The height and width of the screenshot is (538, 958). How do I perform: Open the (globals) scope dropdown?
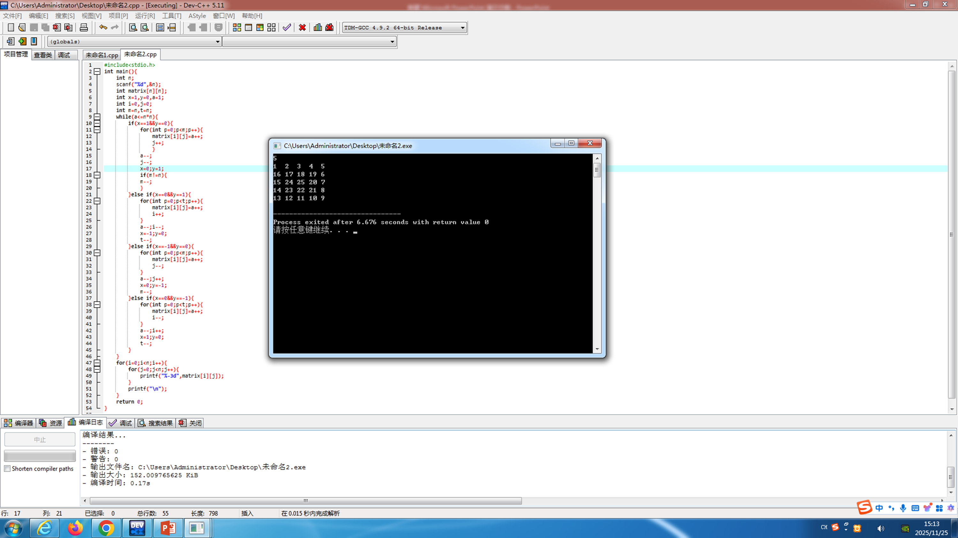(x=217, y=41)
